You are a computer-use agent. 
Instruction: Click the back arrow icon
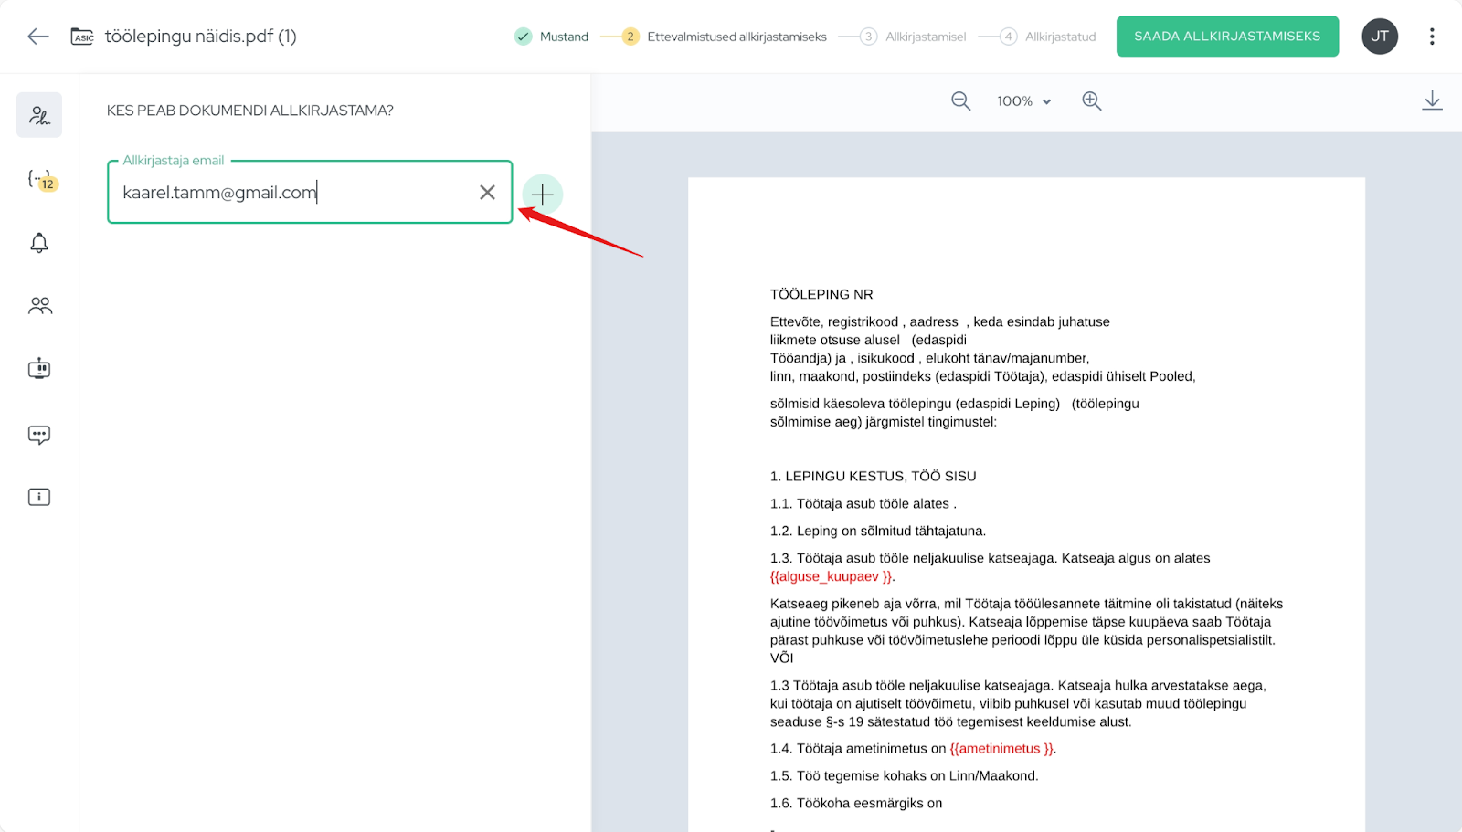click(x=37, y=37)
